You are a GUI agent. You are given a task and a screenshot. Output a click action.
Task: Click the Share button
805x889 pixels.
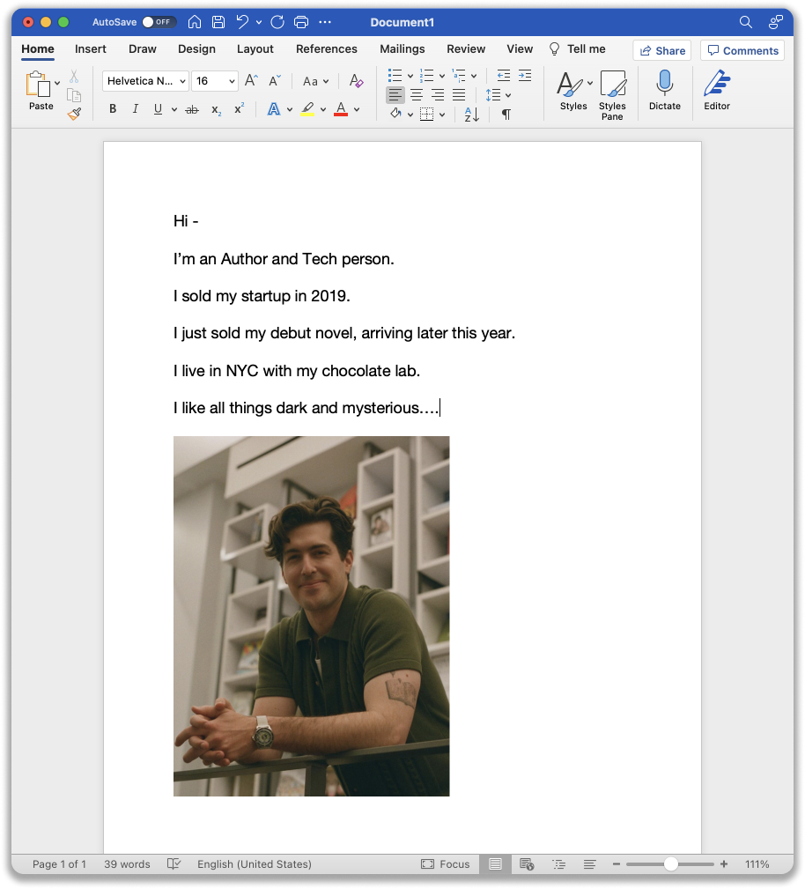pyautogui.click(x=661, y=50)
